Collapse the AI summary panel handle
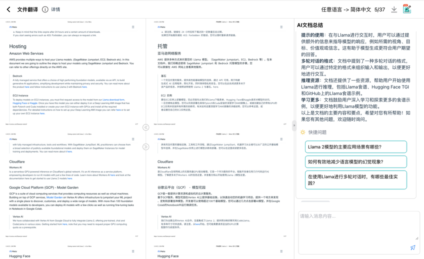 click(x=294, y=125)
